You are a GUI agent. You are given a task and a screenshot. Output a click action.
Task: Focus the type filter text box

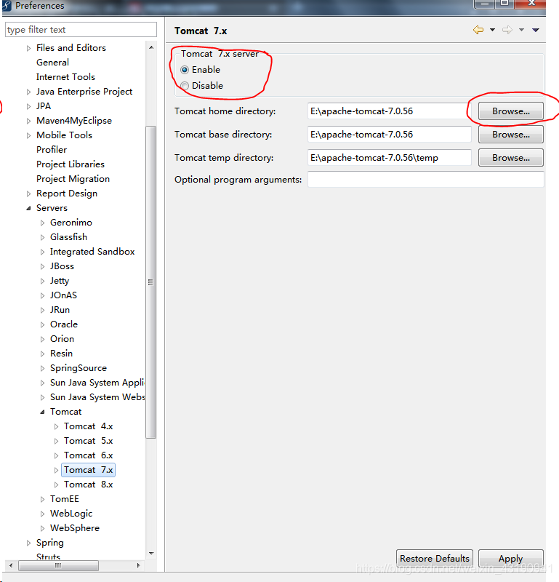(x=81, y=30)
